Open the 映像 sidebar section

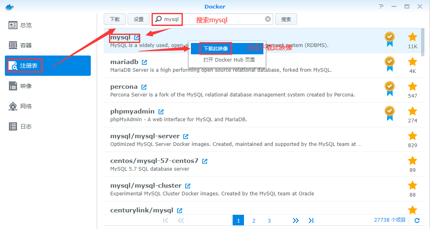click(x=26, y=86)
